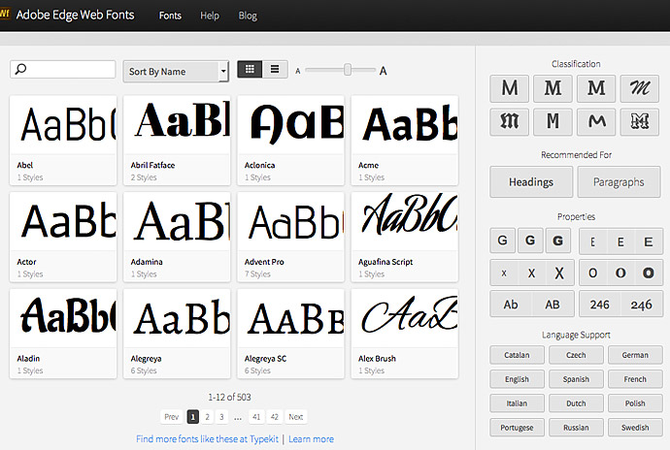Filter by monospaced classification

click(553, 121)
